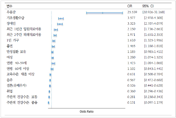Click the interval [0.097-1.179] value
The image size is (176, 118).
[154, 102]
